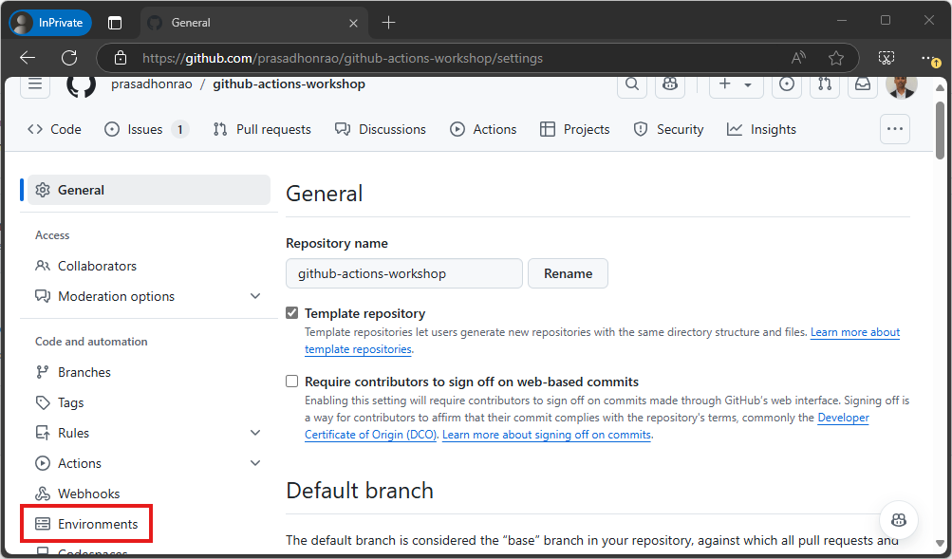
Task: Open the notifications inbox
Action: [x=862, y=85]
